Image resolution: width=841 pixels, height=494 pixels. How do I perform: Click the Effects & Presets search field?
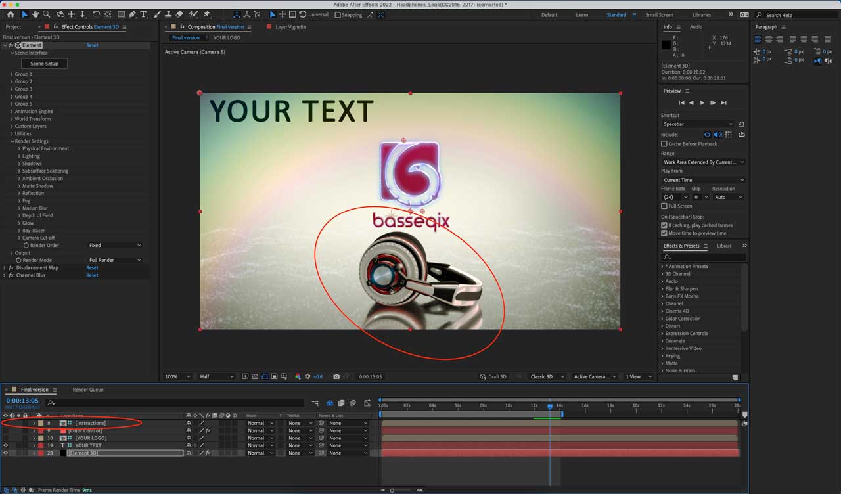(704, 257)
